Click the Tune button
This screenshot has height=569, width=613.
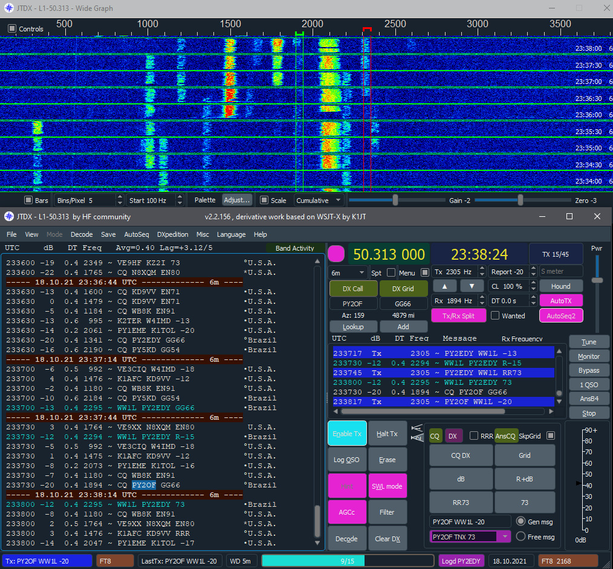click(589, 342)
